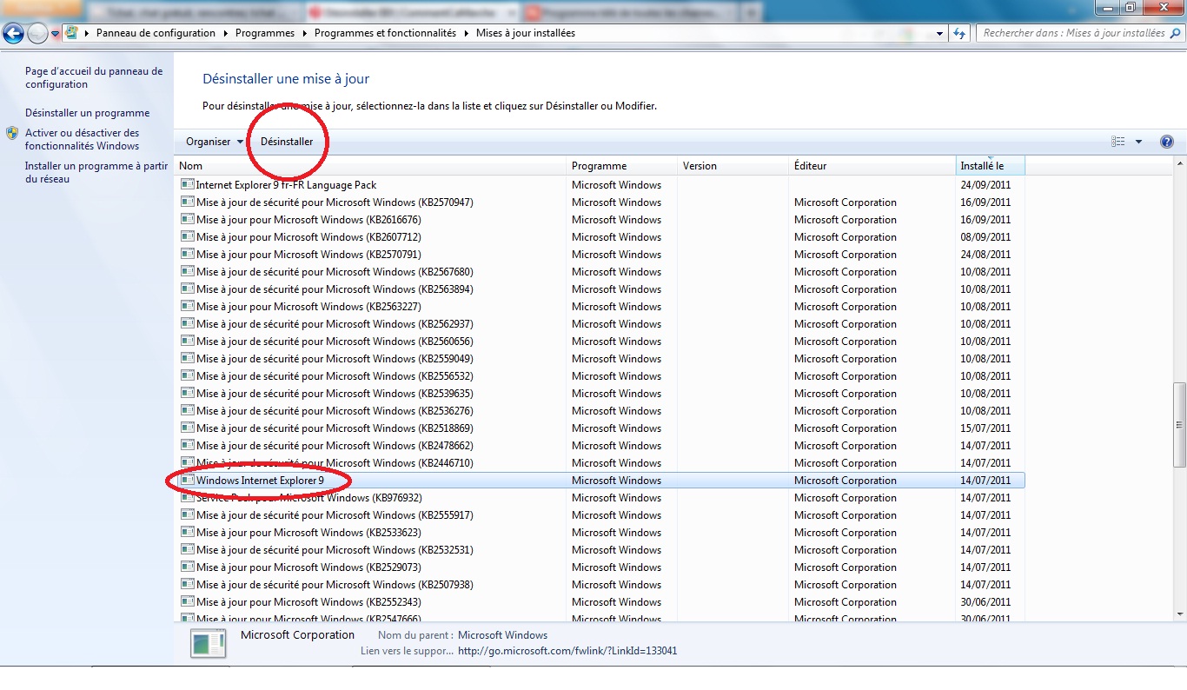
Task: Click the update icon for KB2616676
Action: 188,219
